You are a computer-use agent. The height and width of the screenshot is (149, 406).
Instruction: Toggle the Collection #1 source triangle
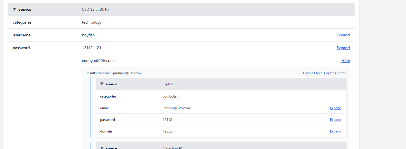(102, 147)
